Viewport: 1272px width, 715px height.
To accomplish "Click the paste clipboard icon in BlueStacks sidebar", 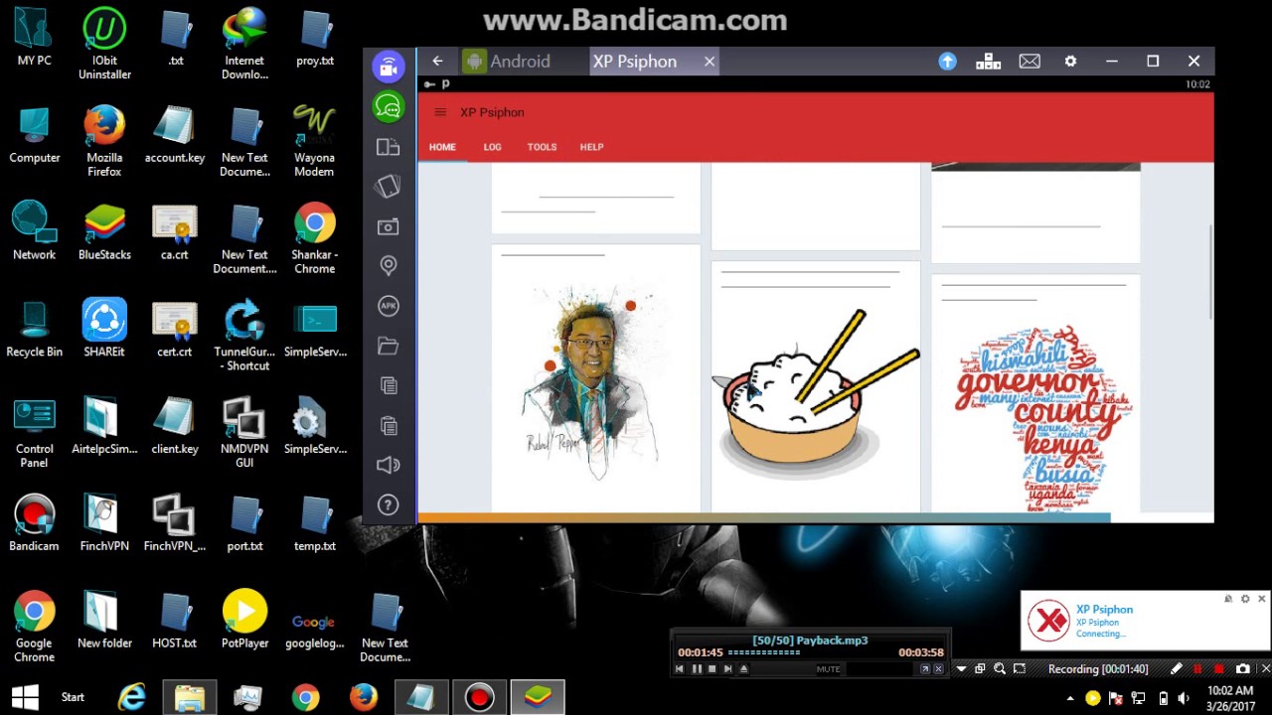I will tap(388, 425).
